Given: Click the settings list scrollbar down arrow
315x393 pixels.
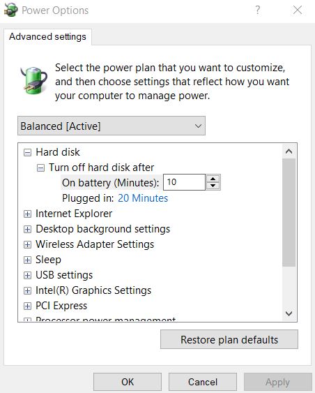Looking at the screenshot, I should point(289,313).
